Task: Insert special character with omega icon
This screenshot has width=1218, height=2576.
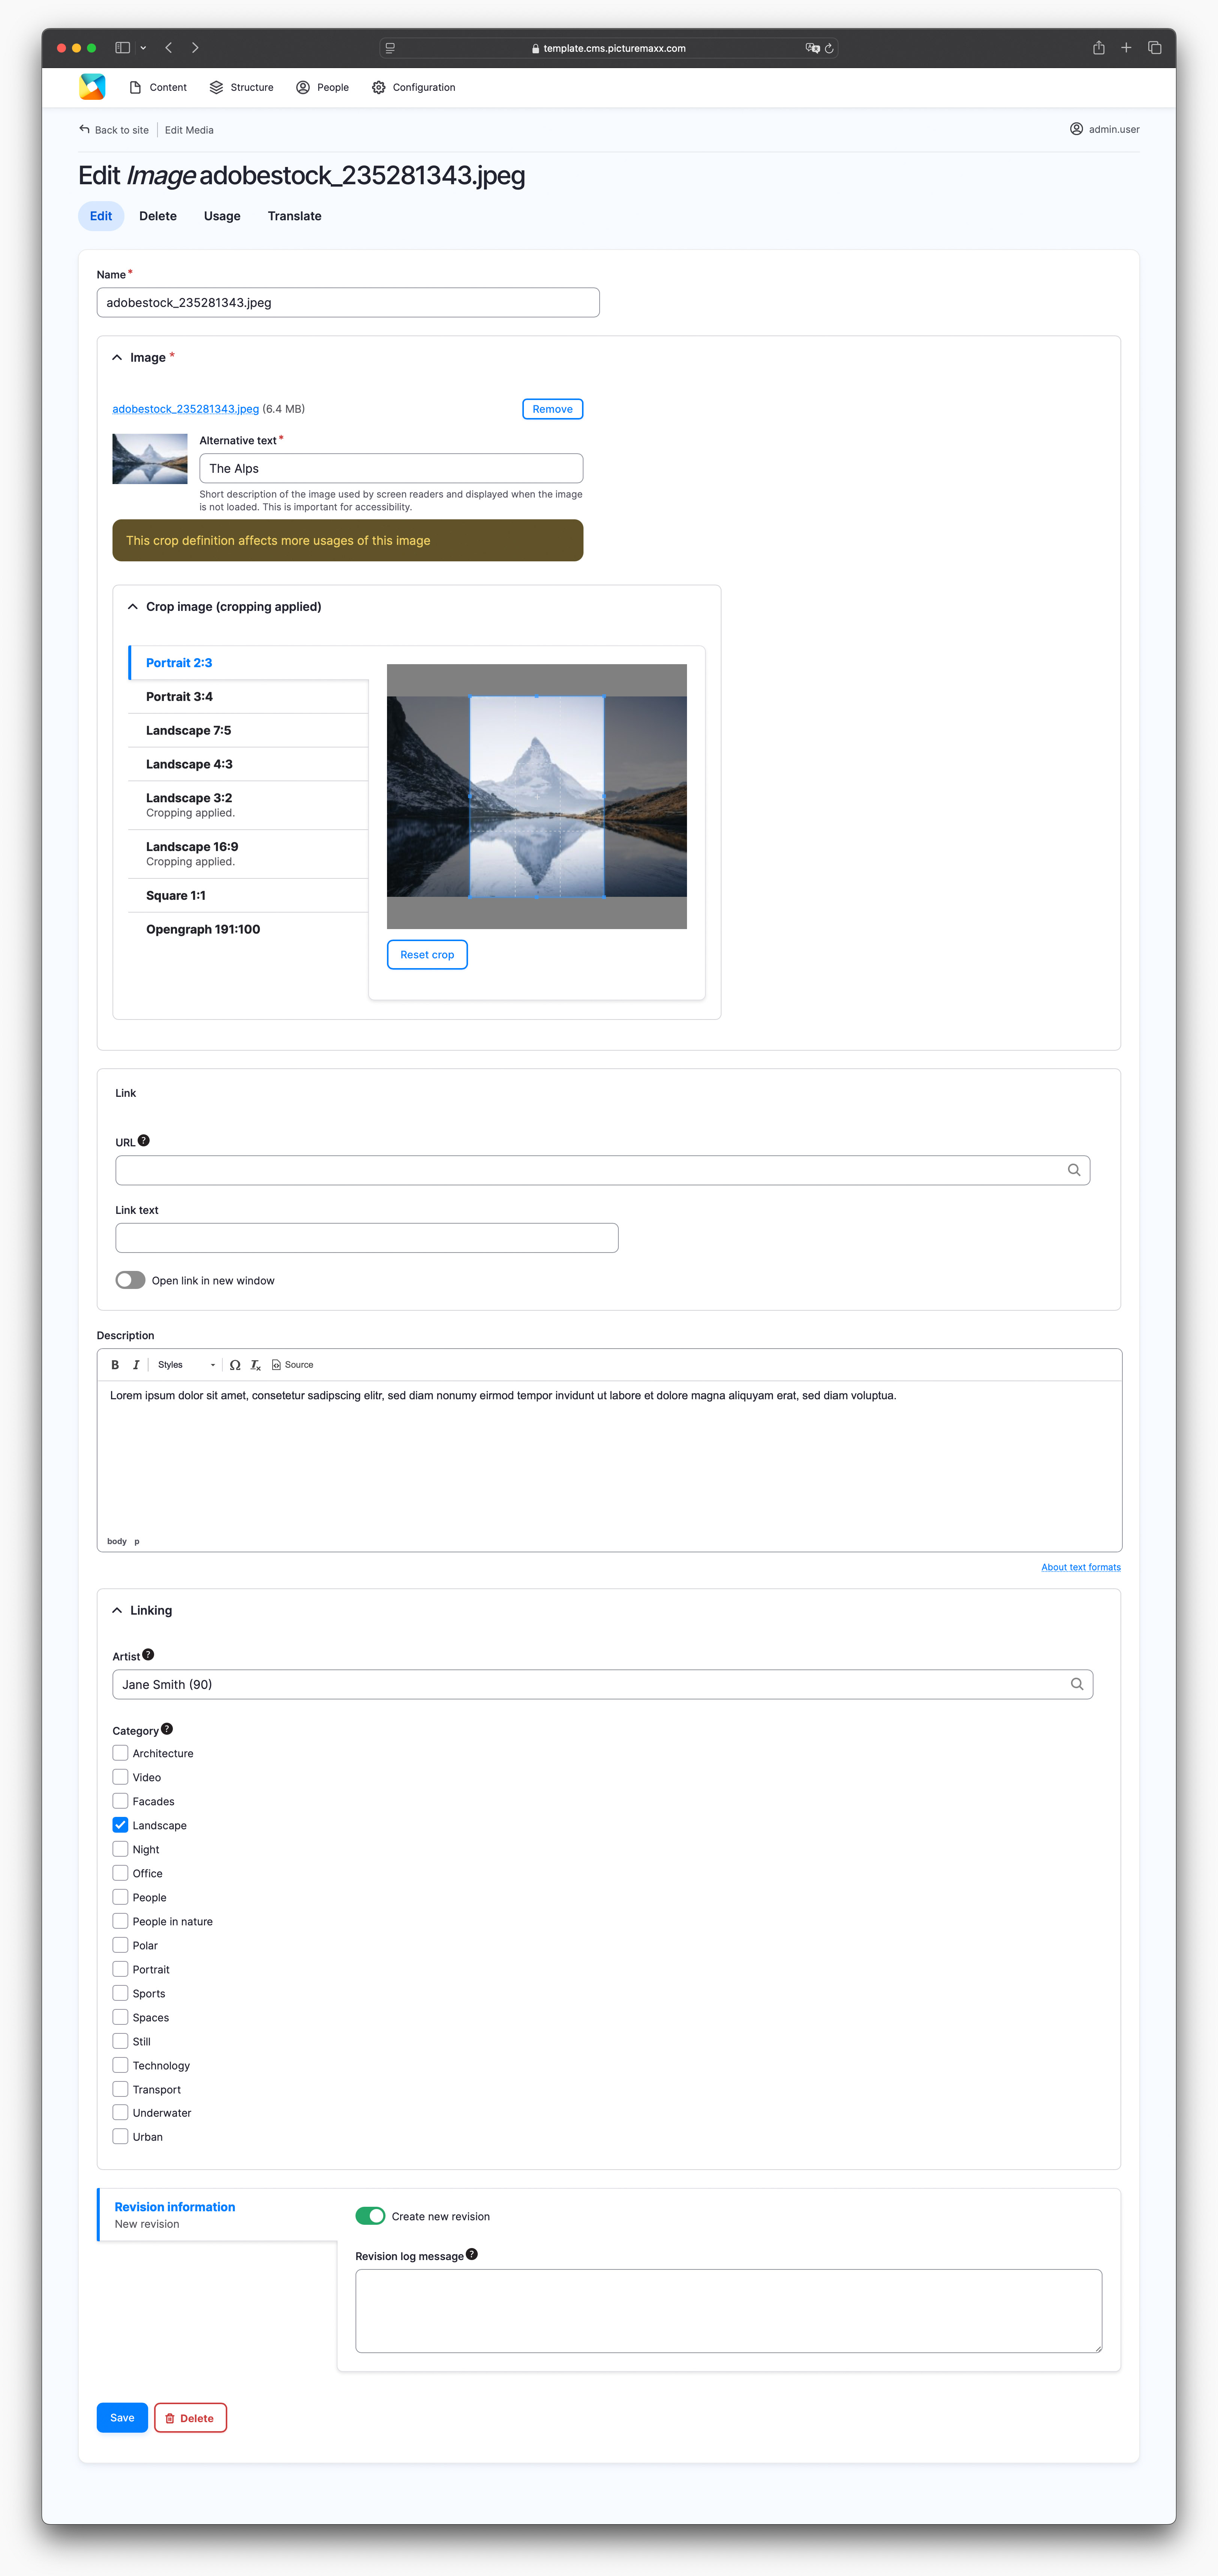Action: [235, 1365]
